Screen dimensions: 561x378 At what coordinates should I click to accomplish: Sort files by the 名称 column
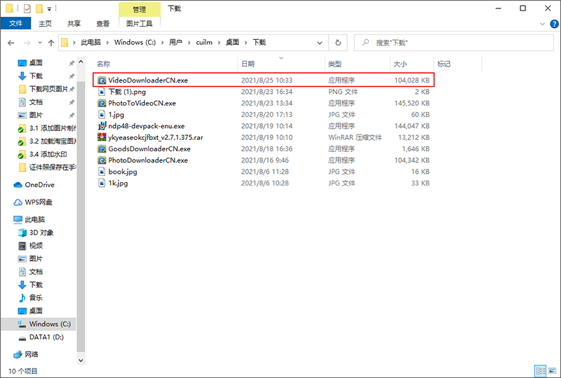(103, 64)
